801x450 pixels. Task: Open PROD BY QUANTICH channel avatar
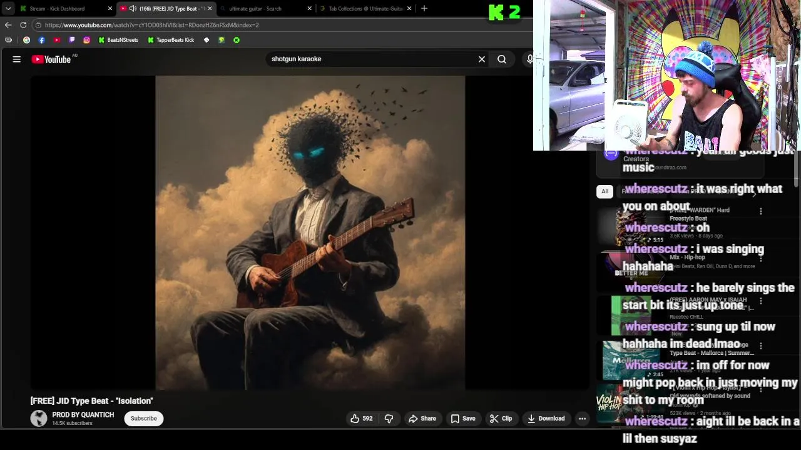(39, 419)
